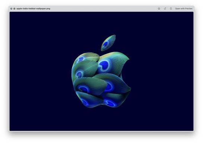Click the largest blue feather eye, upper right
The height and width of the screenshot is (143, 203).
point(104,66)
